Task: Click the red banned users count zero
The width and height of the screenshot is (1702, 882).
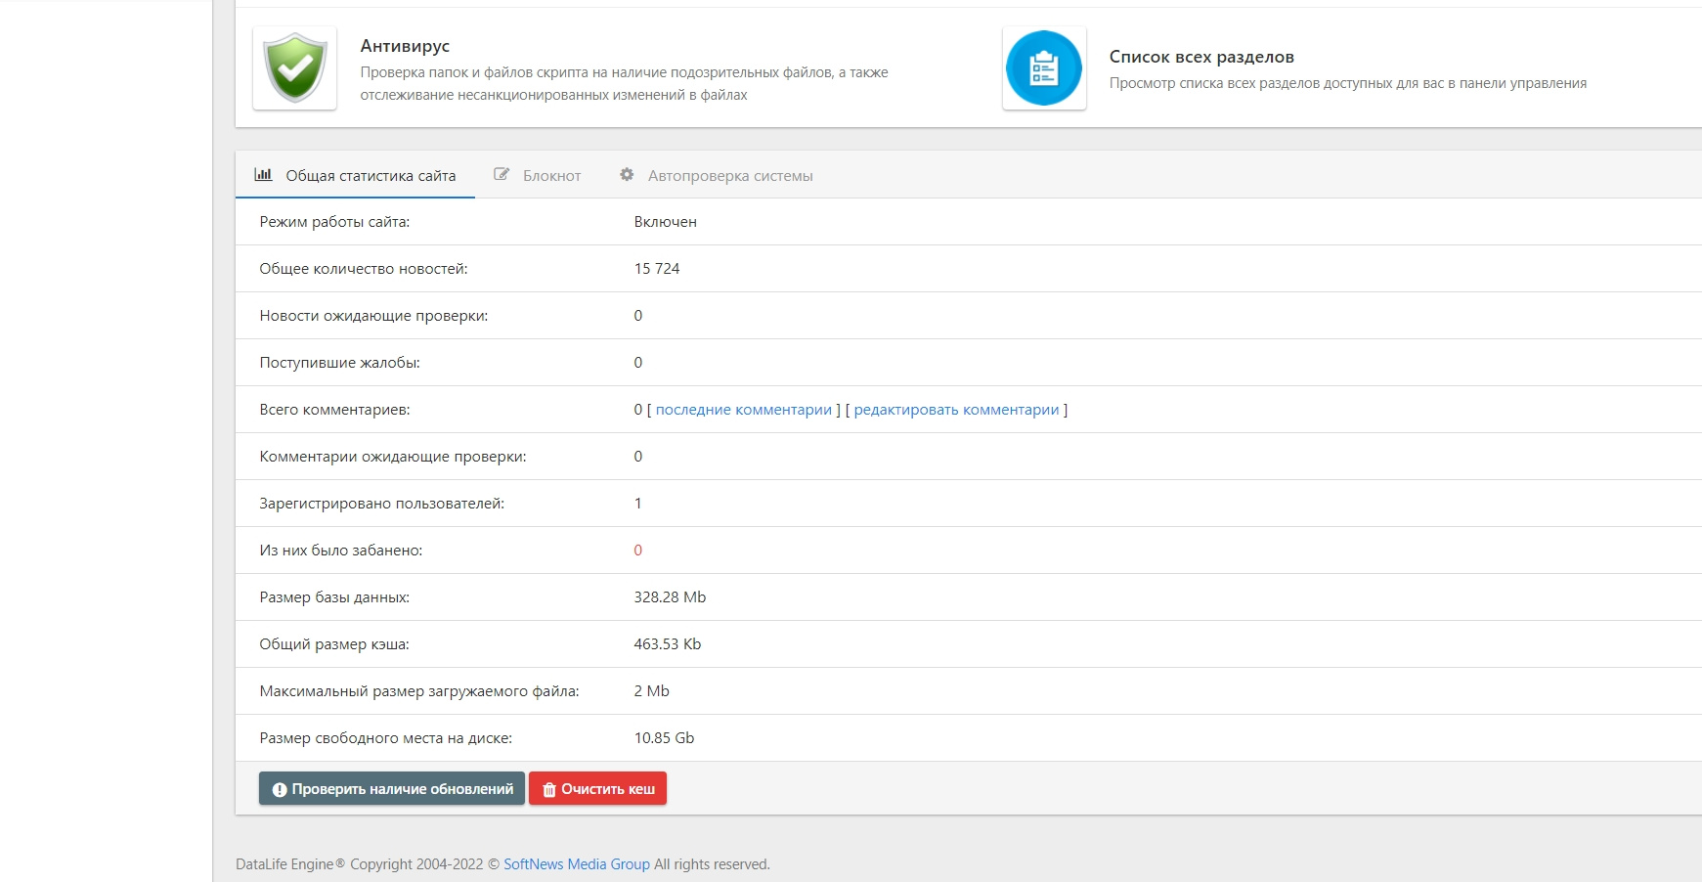Action: click(638, 551)
